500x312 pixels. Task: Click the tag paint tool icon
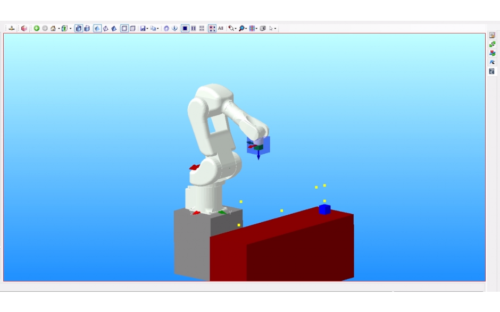point(231,28)
